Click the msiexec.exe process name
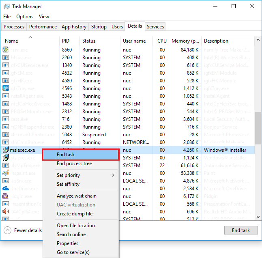The height and width of the screenshot is (258, 262). point(22,150)
